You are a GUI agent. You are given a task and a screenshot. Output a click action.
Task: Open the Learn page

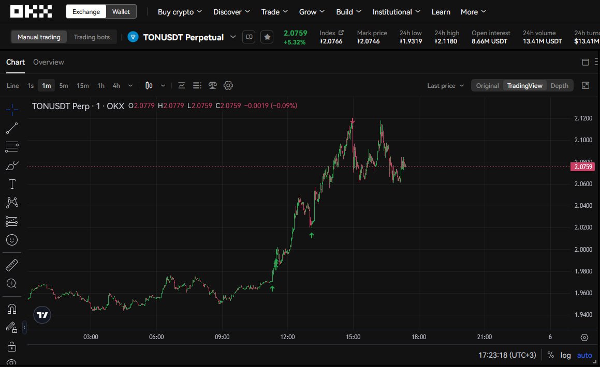point(441,12)
